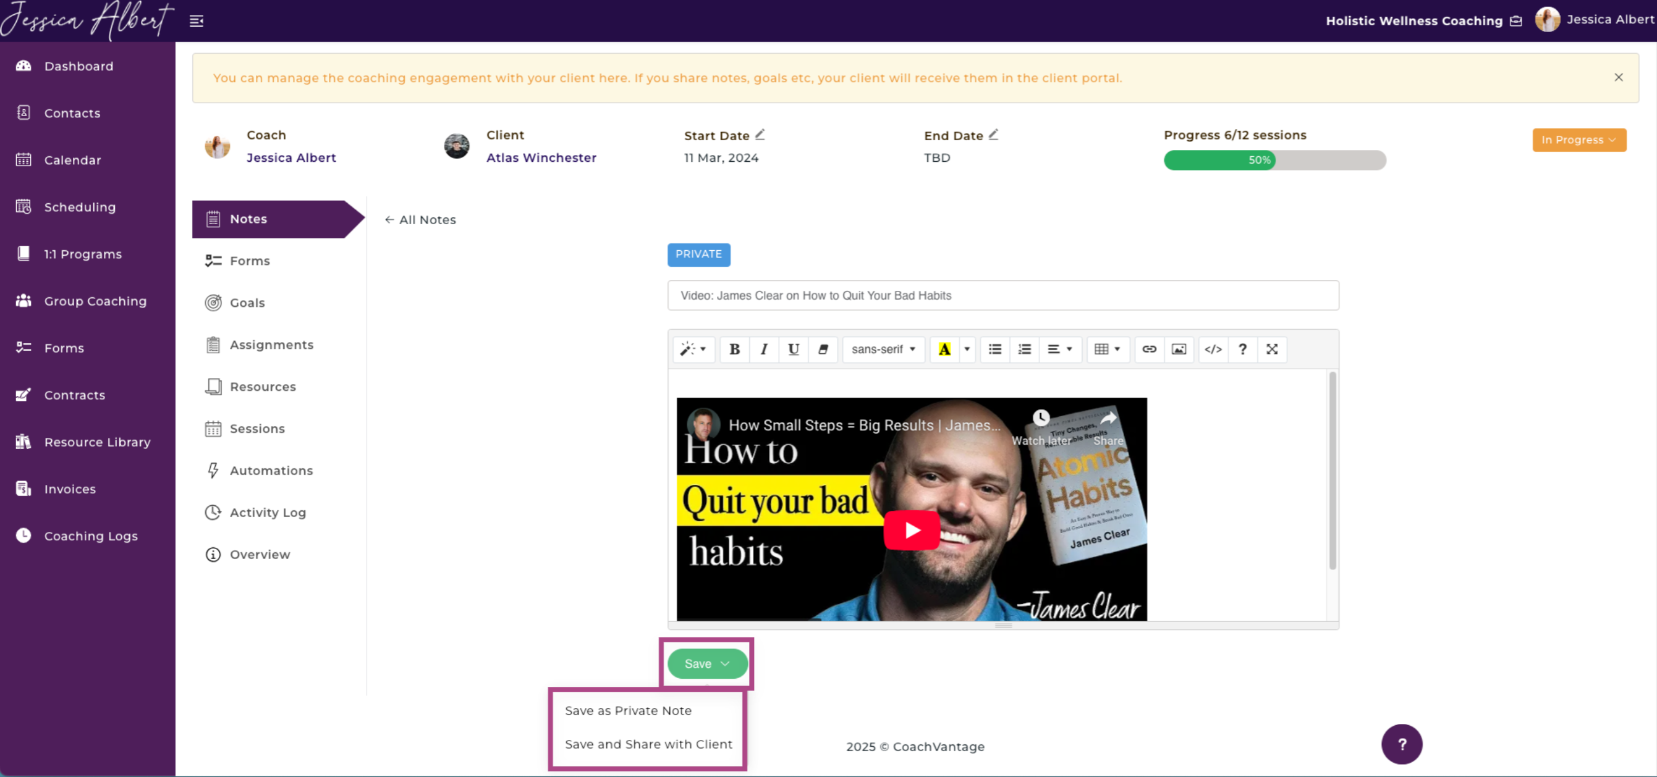Open the table insert dropdown
1657x777 pixels.
pos(1108,349)
